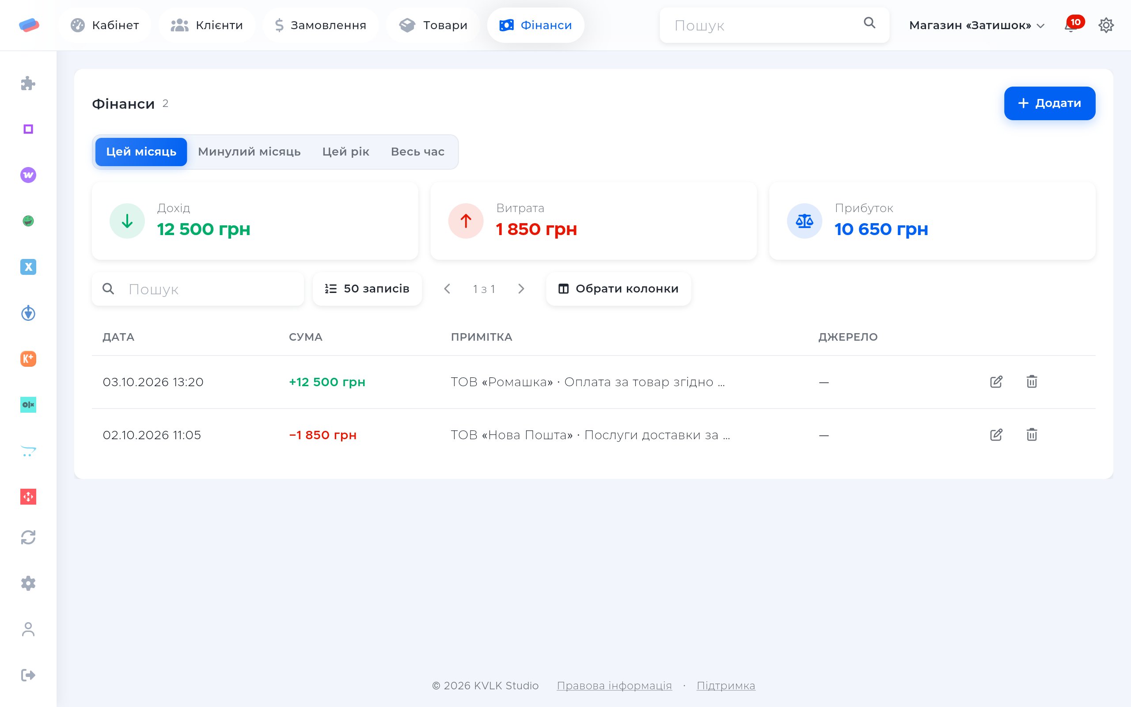Click the green income arrow icon
The height and width of the screenshot is (707, 1131).
click(x=127, y=220)
